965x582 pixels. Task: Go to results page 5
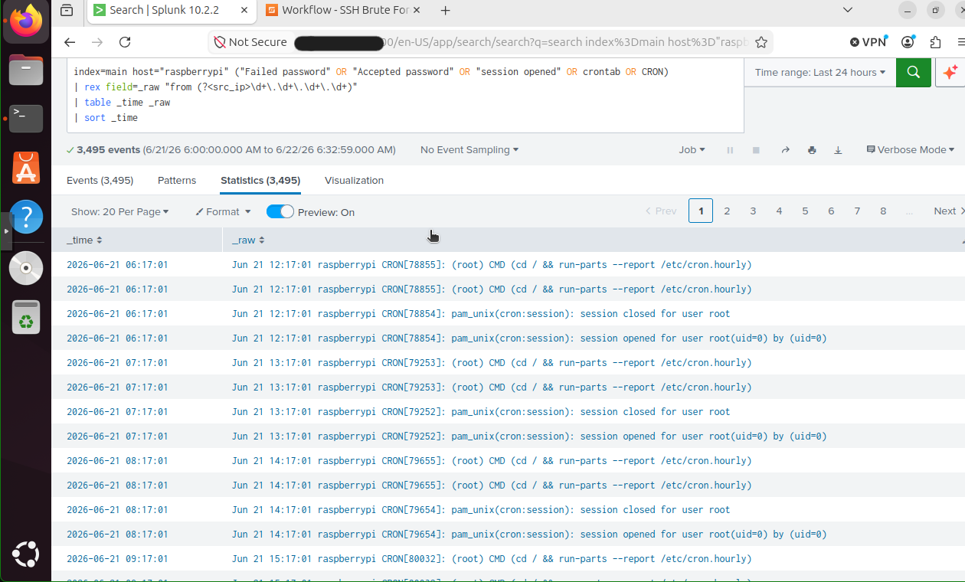click(805, 211)
